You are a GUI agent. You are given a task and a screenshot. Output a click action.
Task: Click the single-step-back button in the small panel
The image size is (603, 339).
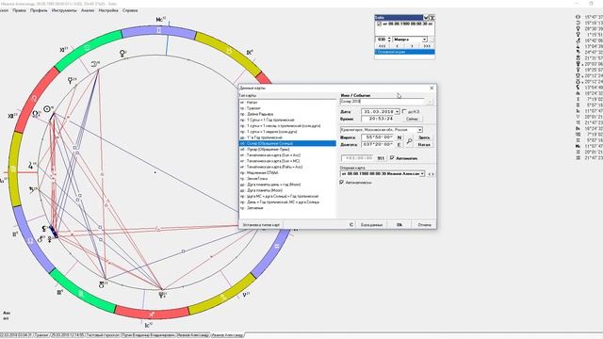(397, 46)
